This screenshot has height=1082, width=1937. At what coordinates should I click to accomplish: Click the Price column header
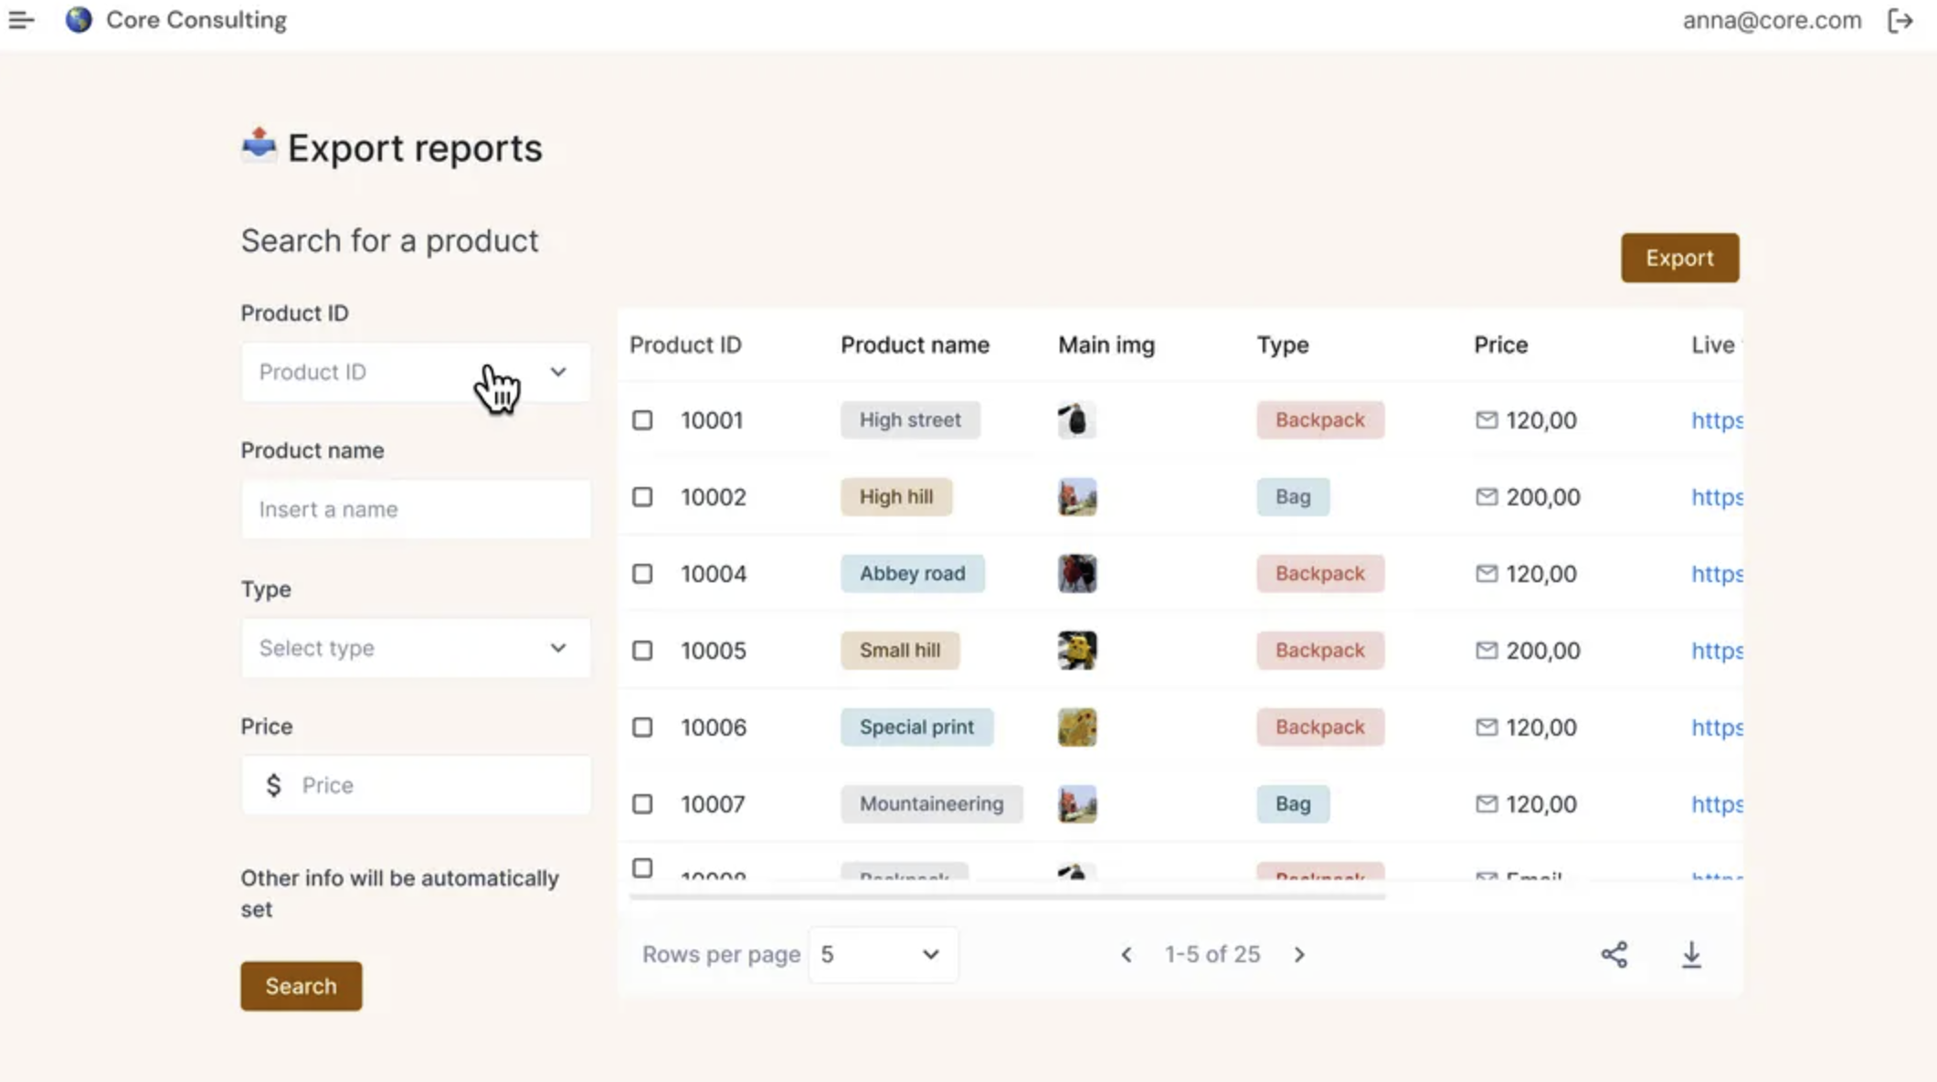pos(1500,345)
